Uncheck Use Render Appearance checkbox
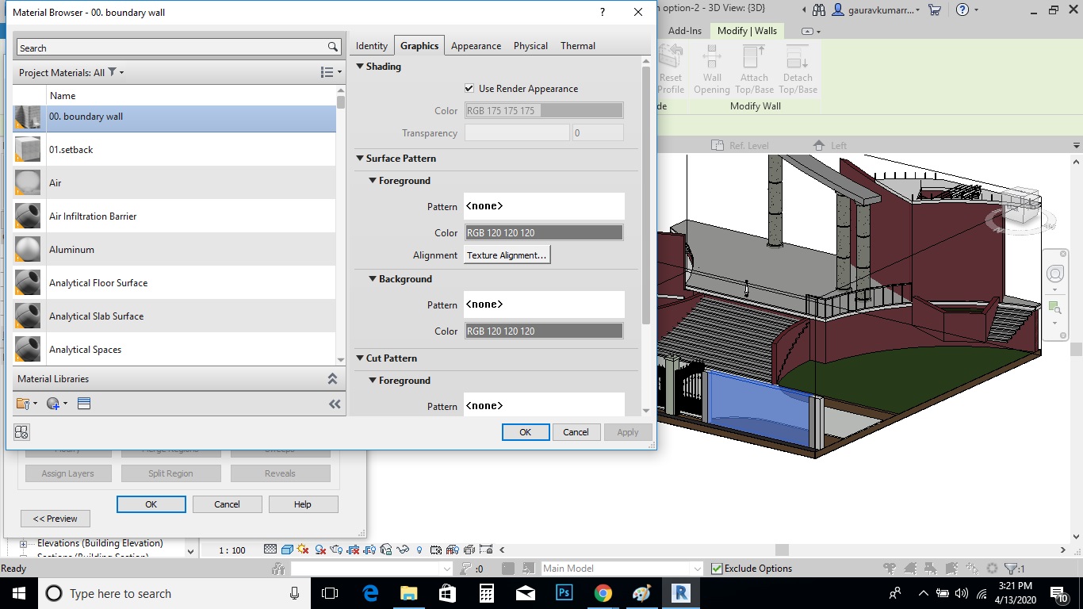 [x=470, y=88]
